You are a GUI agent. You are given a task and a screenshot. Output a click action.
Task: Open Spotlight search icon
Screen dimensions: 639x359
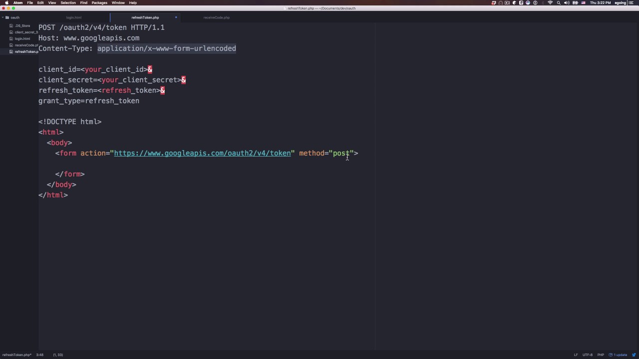click(559, 2)
